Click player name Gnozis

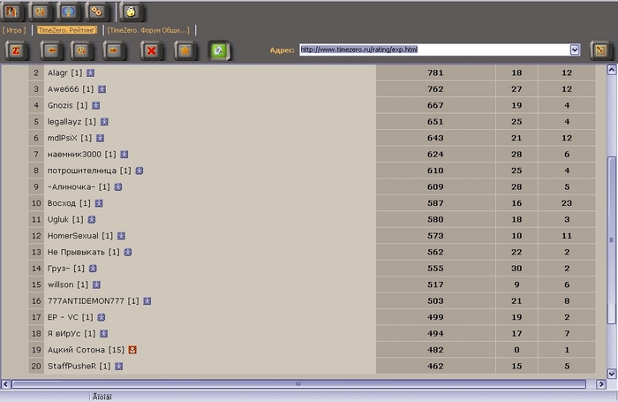tap(60, 105)
